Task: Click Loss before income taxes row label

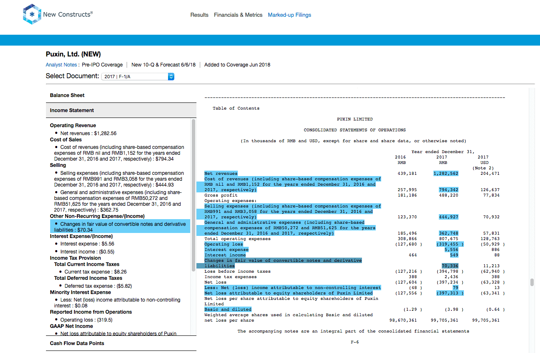Action: [x=237, y=271]
